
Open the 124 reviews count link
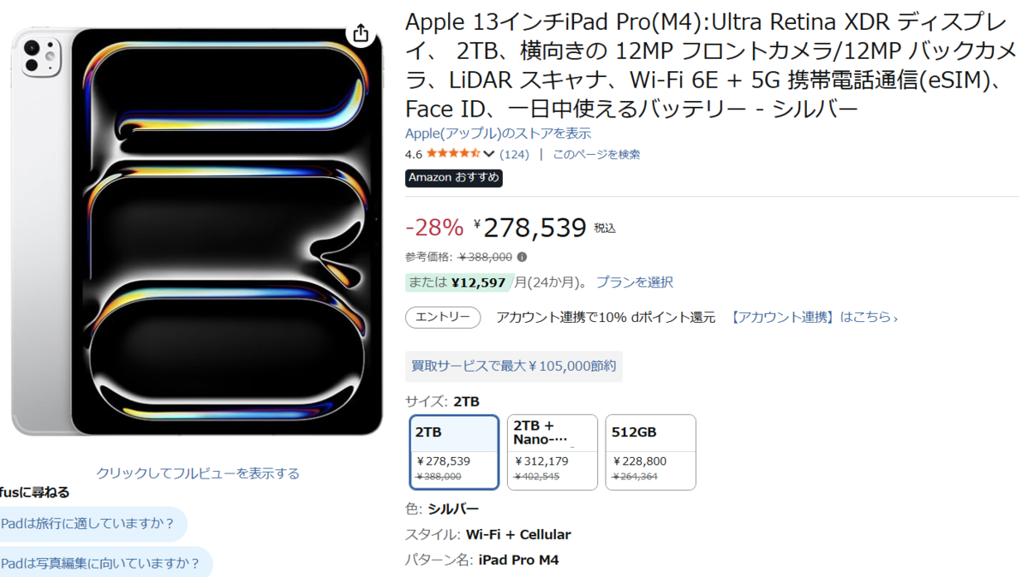[x=514, y=155]
